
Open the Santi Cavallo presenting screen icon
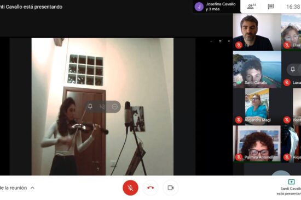(x=291, y=181)
